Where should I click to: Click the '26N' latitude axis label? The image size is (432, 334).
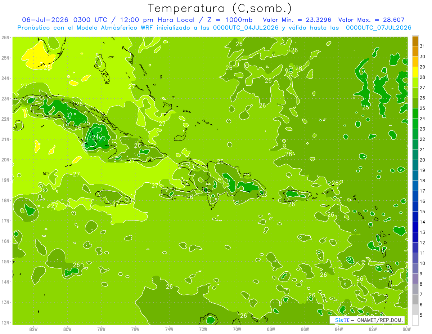5,37
